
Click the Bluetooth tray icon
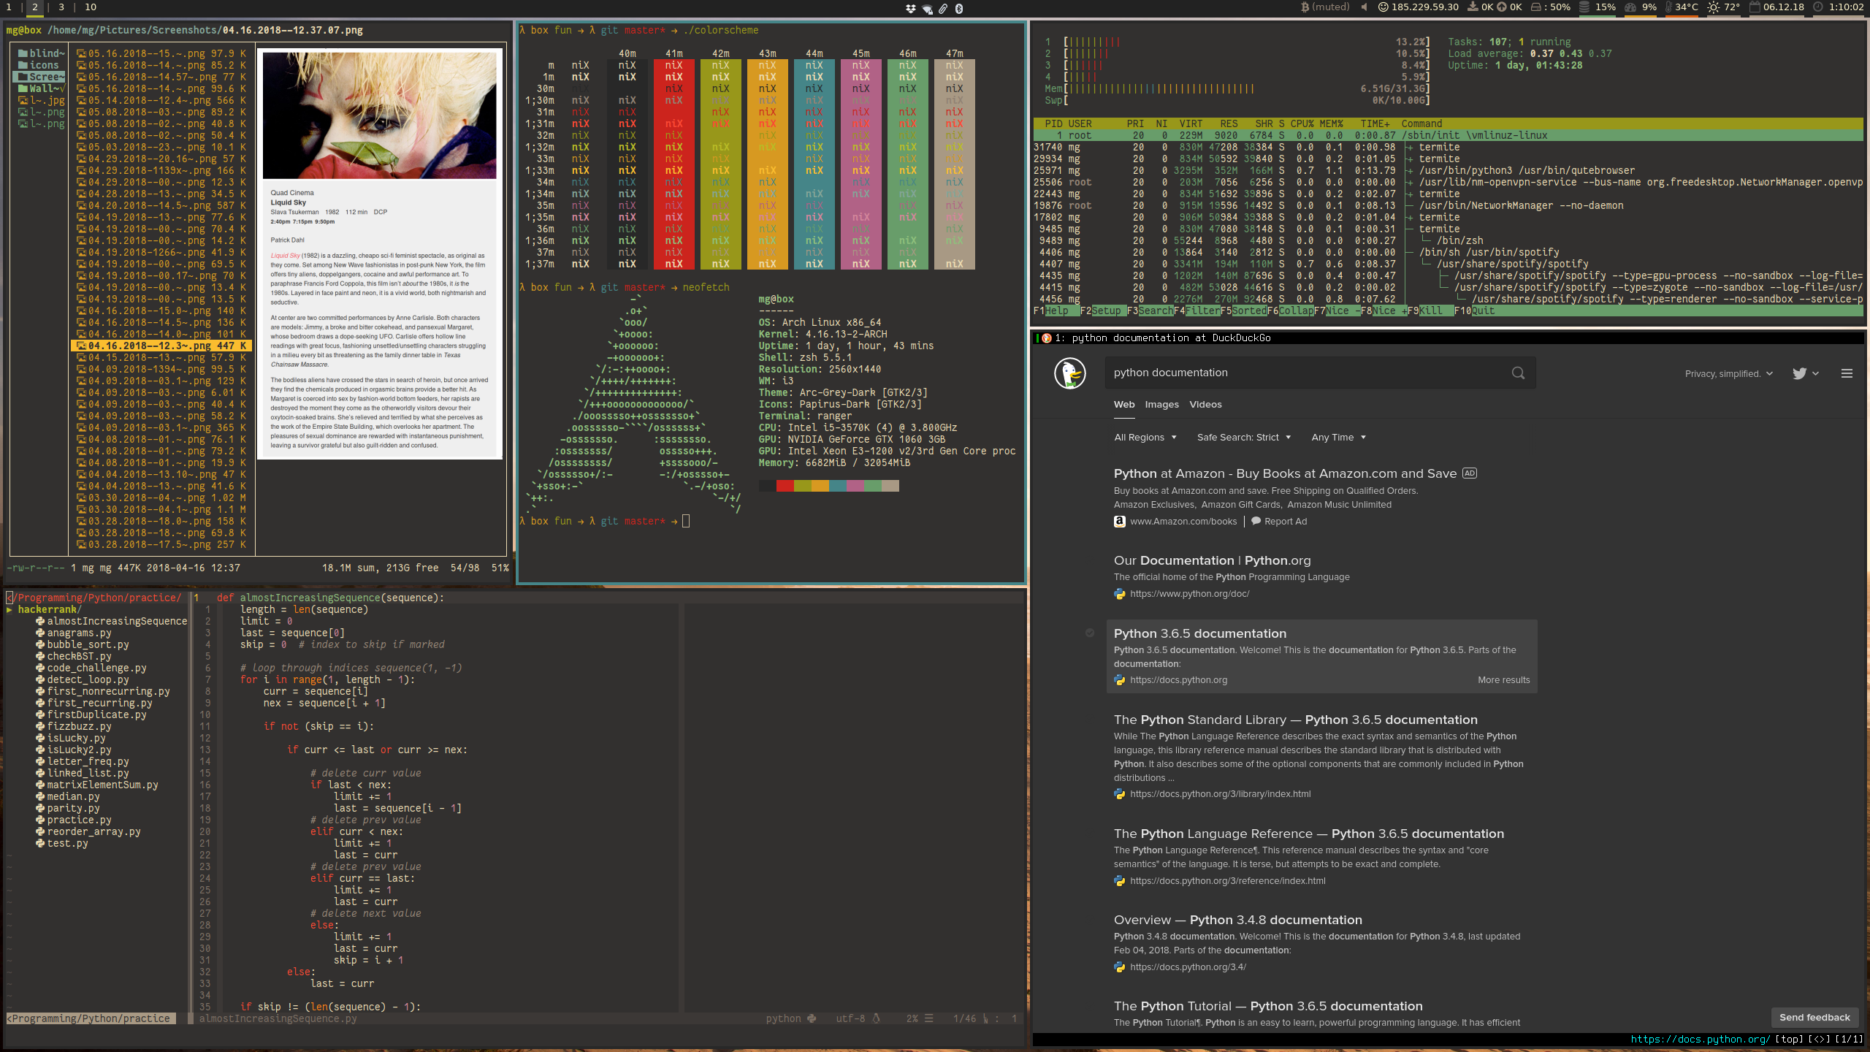(959, 8)
